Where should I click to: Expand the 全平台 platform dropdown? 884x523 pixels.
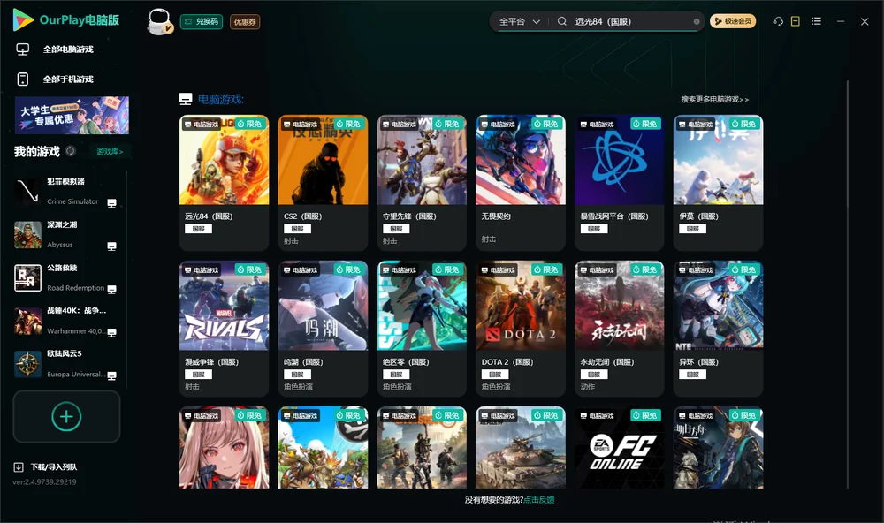(519, 21)
